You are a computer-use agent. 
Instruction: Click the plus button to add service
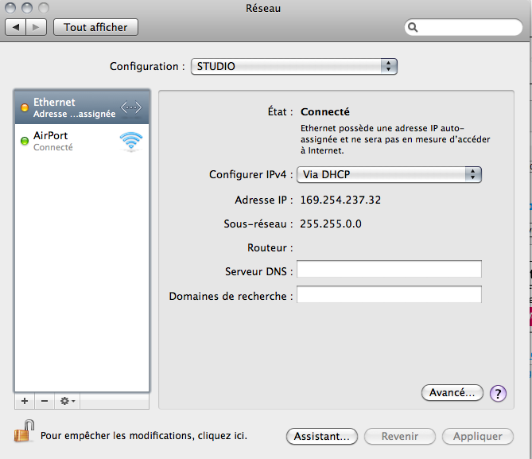click(x=24, y=401)
